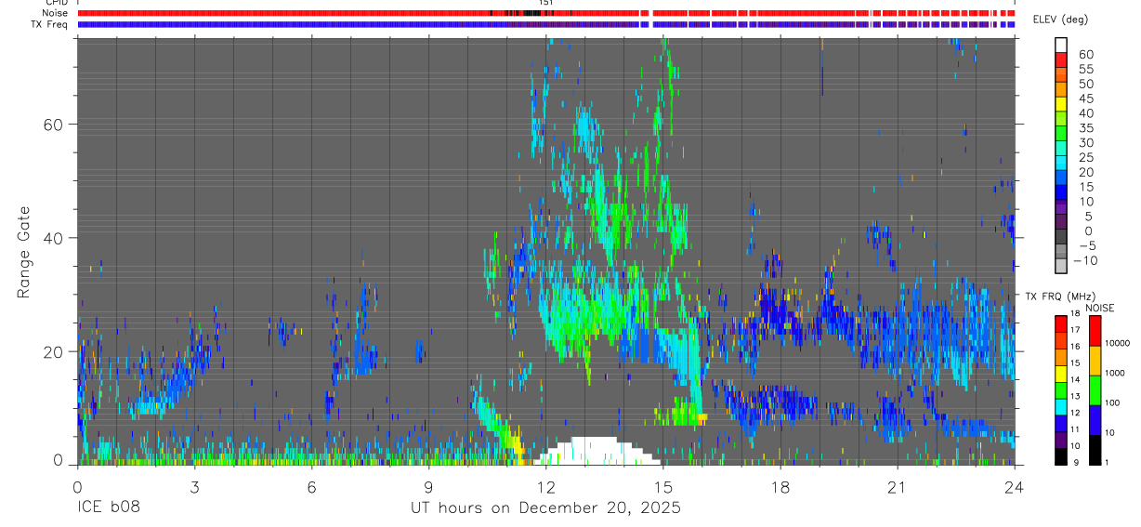Click the blue TX Freq strip along the top

pyautogui.click(x=548, y=24)
